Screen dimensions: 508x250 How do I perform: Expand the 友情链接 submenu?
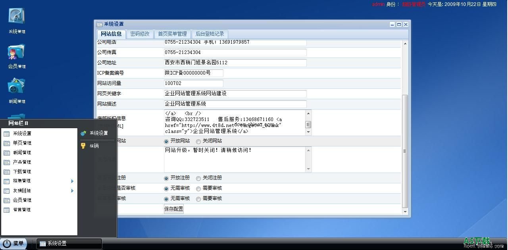tap(22, 190)
